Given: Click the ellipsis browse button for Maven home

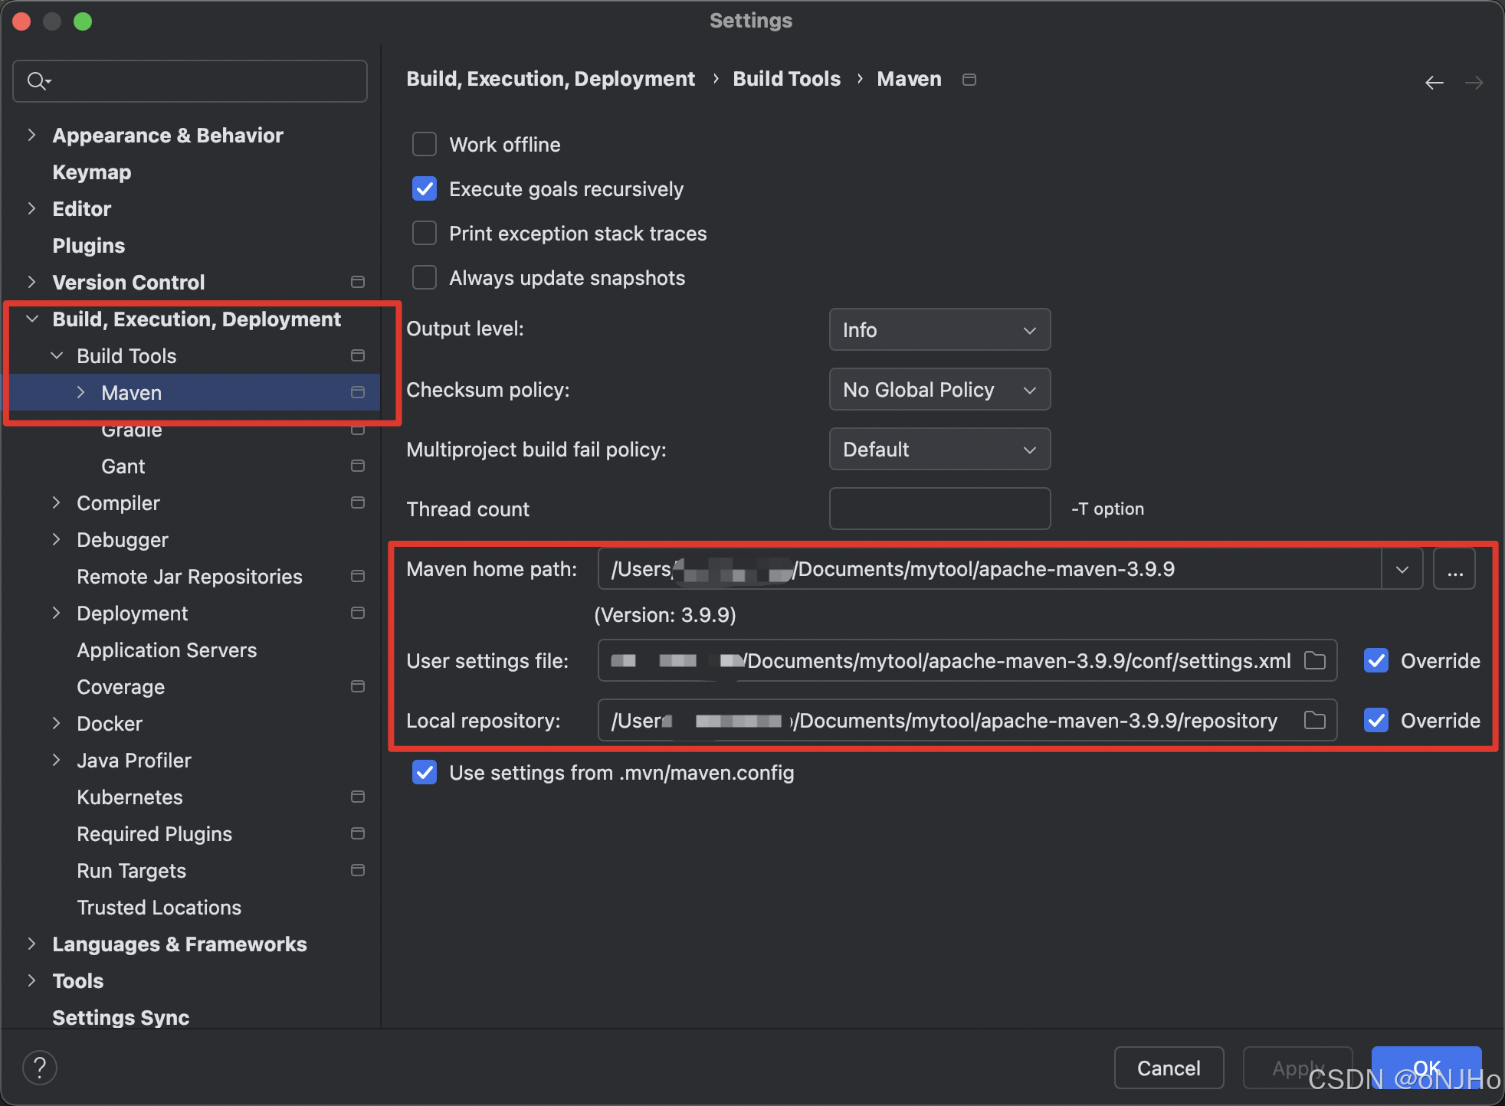Looking at the screenshot, I should point(1454,570).
